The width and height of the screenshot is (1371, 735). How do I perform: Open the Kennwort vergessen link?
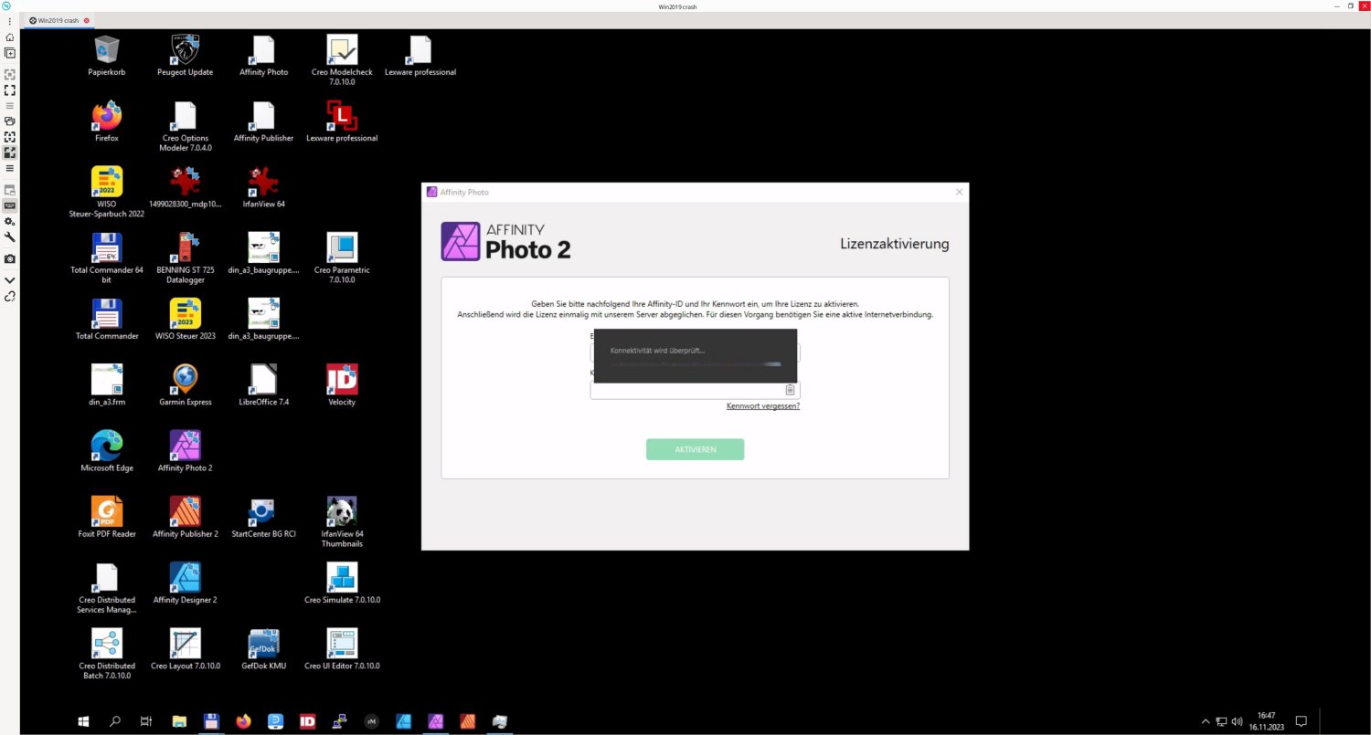coord(762,405)
